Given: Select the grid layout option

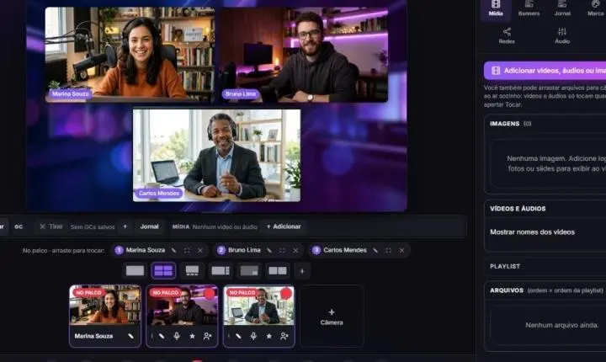Looking at the screenshot, I should [163, 271].
